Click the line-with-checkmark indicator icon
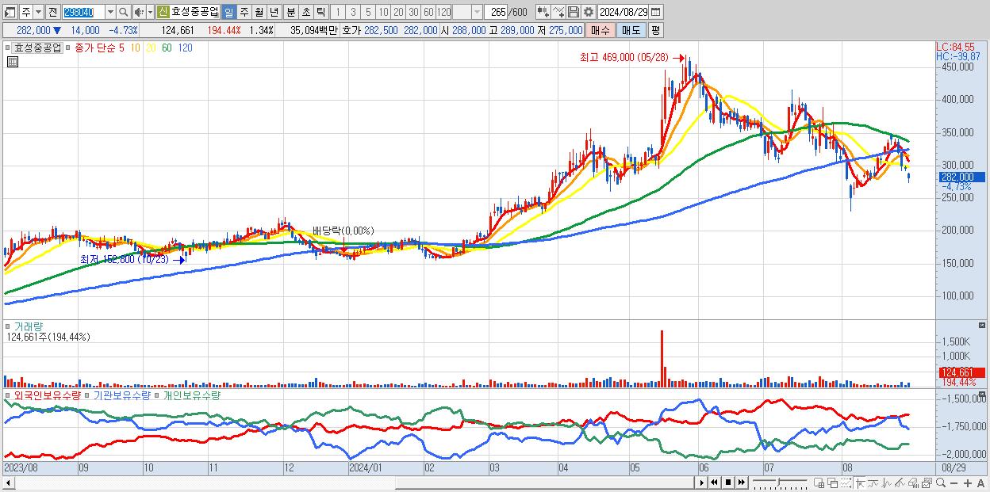 pyautogui.click(x=558, y=12)
